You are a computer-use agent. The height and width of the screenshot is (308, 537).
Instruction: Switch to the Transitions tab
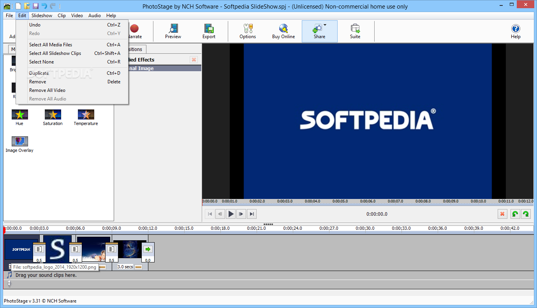[137, 49]
